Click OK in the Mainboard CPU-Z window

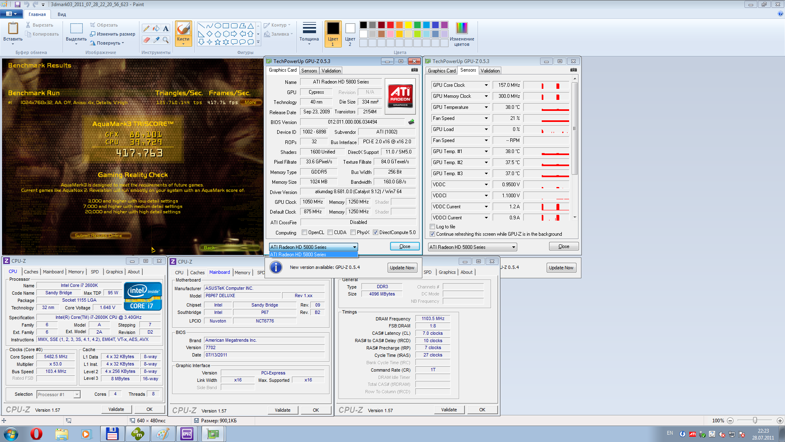[x=316, y=410]
